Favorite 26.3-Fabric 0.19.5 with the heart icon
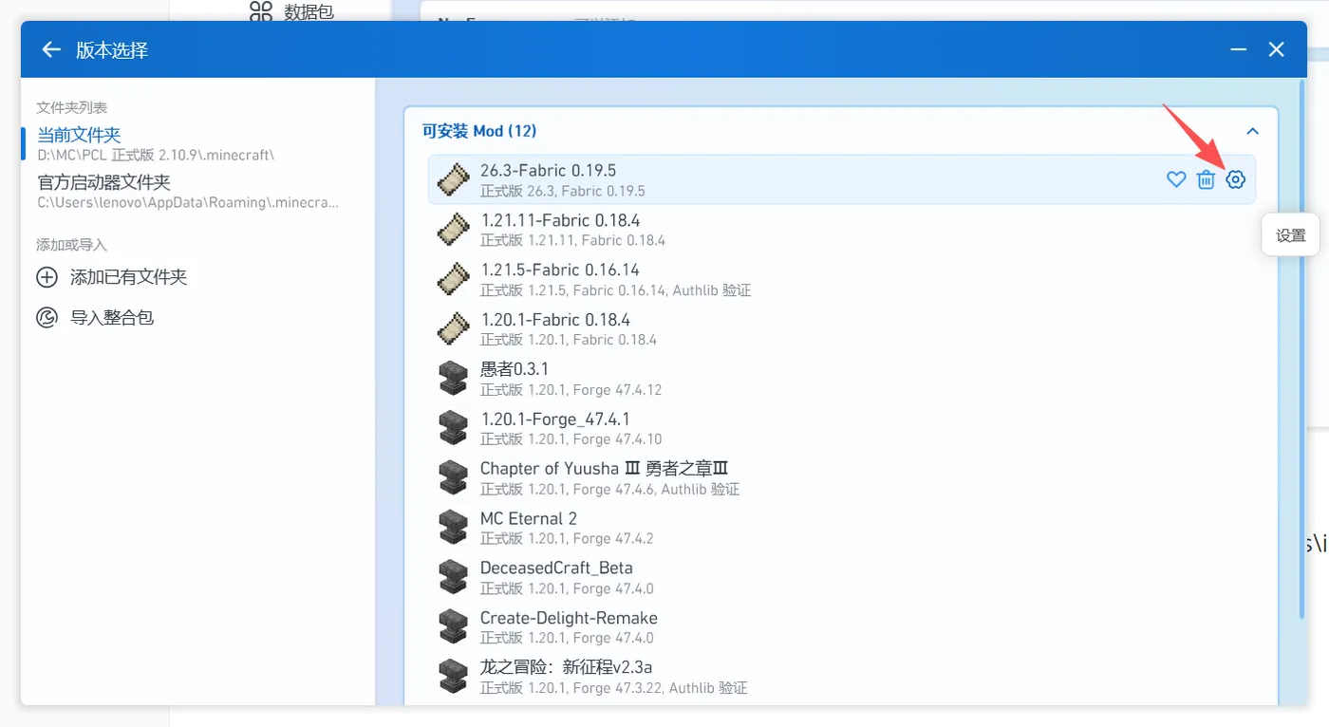 [x=1176, y=179]
